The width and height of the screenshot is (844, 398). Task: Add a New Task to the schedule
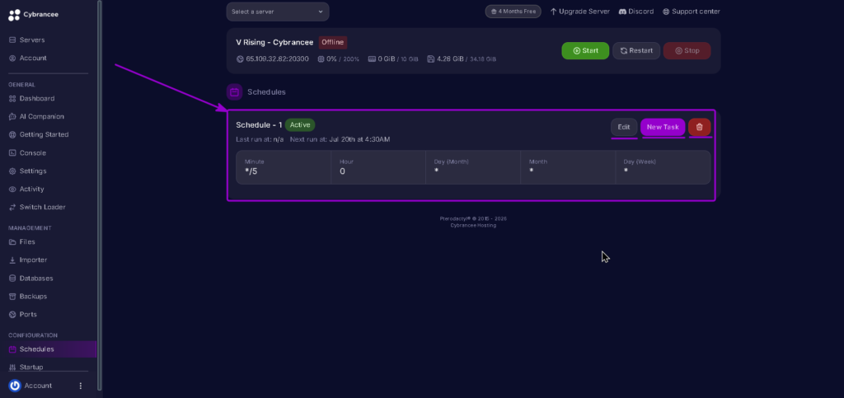[663, 127]
